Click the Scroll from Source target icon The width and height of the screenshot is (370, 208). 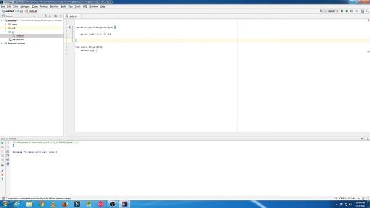46,16
